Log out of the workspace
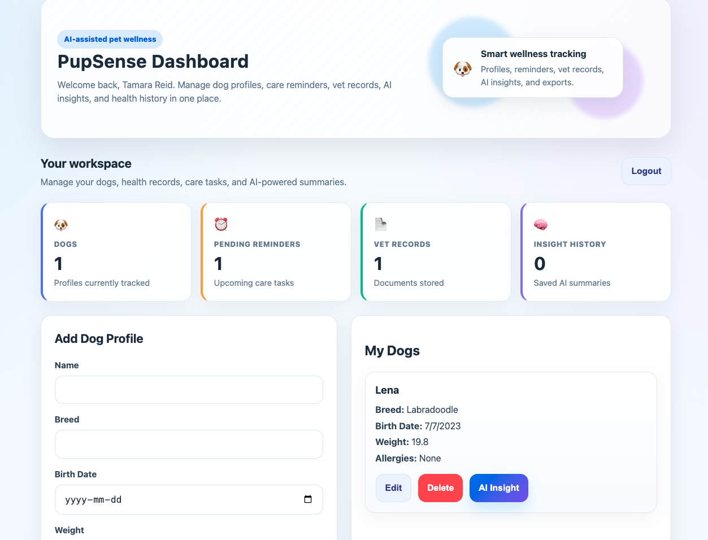This screenshot has width=708, height=540. click(646, 171)
